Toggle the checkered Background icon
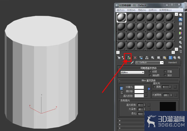The width and height of the screenshot is (187, 131). click(x=180, y=24)
